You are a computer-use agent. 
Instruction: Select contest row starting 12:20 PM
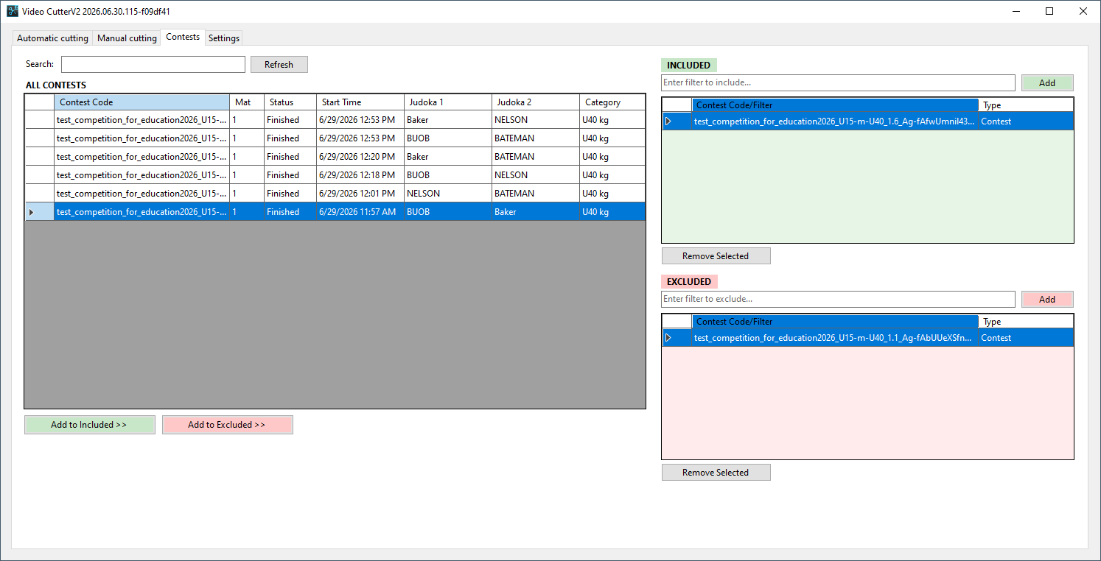click(335, 157)
